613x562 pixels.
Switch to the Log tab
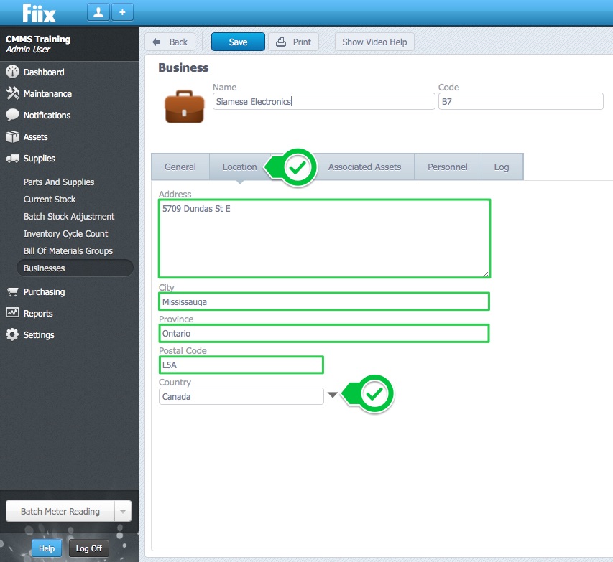[x=502, y=167]
